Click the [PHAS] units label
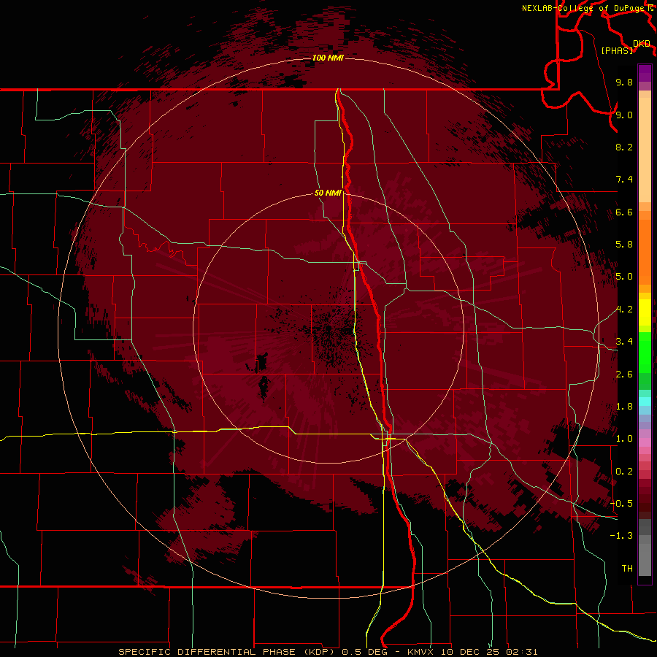Screen dimensions: 657x657 (x=617, y=50)
